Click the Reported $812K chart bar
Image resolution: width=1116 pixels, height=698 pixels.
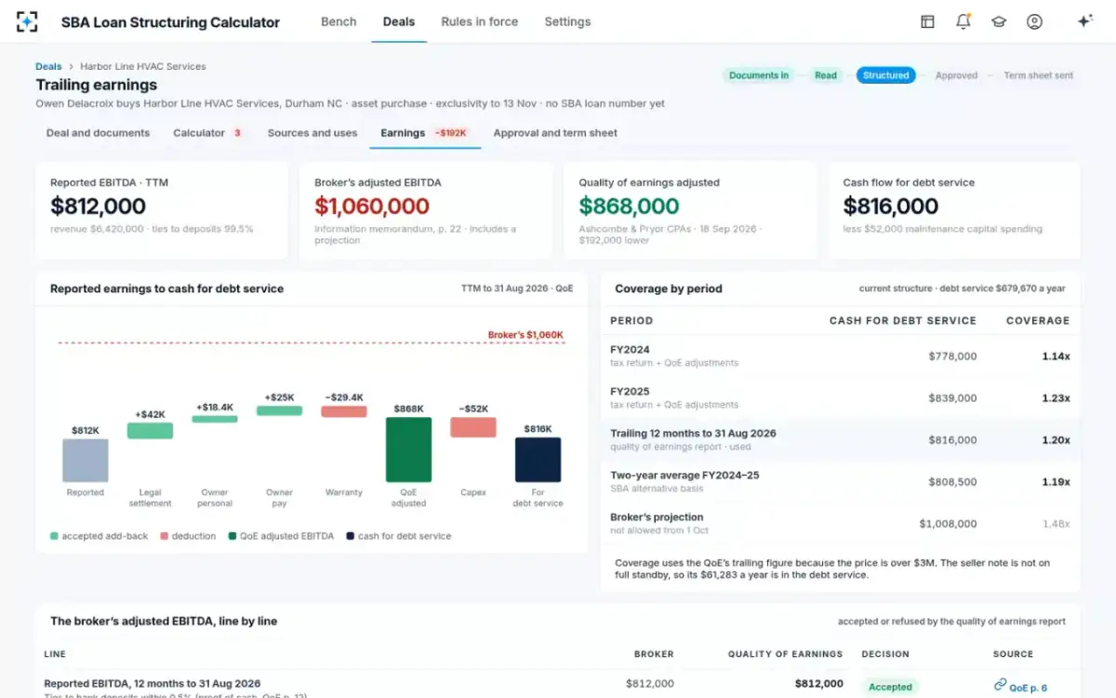86,460
